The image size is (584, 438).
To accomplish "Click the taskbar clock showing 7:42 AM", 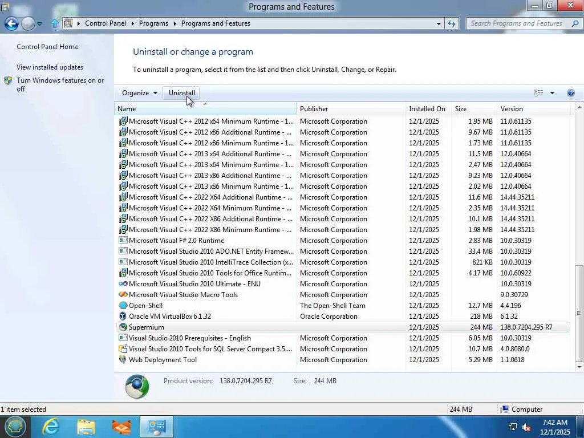I will (x=555, y=427).
